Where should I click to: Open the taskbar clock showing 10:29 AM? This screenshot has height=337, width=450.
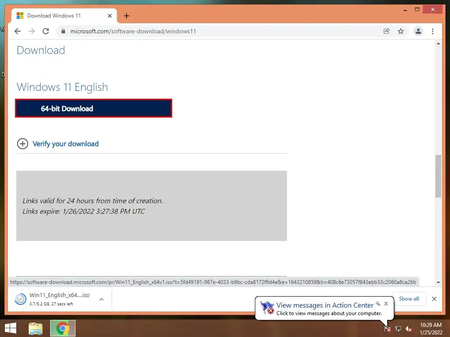click(x=431, y=329)
